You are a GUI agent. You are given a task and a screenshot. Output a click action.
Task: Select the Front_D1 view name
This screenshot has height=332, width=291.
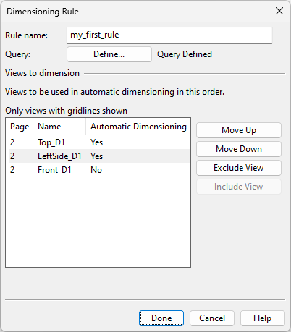click(x=54, y=170)
